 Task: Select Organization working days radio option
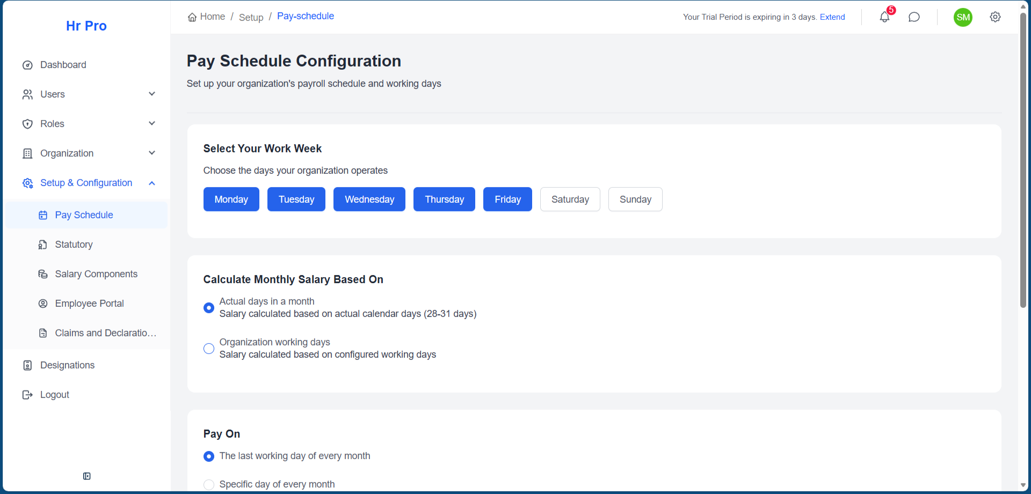pyautogui.click(x=209, y=349)
